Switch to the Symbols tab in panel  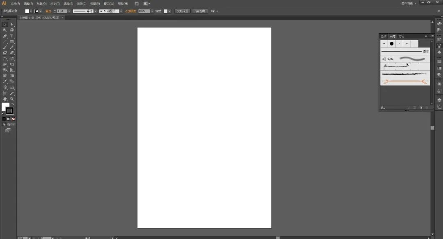[x=401, y=36]
